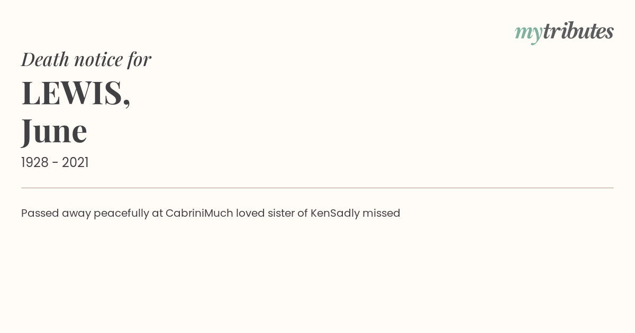Click the word "for" in heading
This screenshot has height=333, width=635.
tap(140, 60)
